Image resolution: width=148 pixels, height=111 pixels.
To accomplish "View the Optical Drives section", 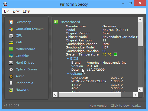I will click(27, 69).
